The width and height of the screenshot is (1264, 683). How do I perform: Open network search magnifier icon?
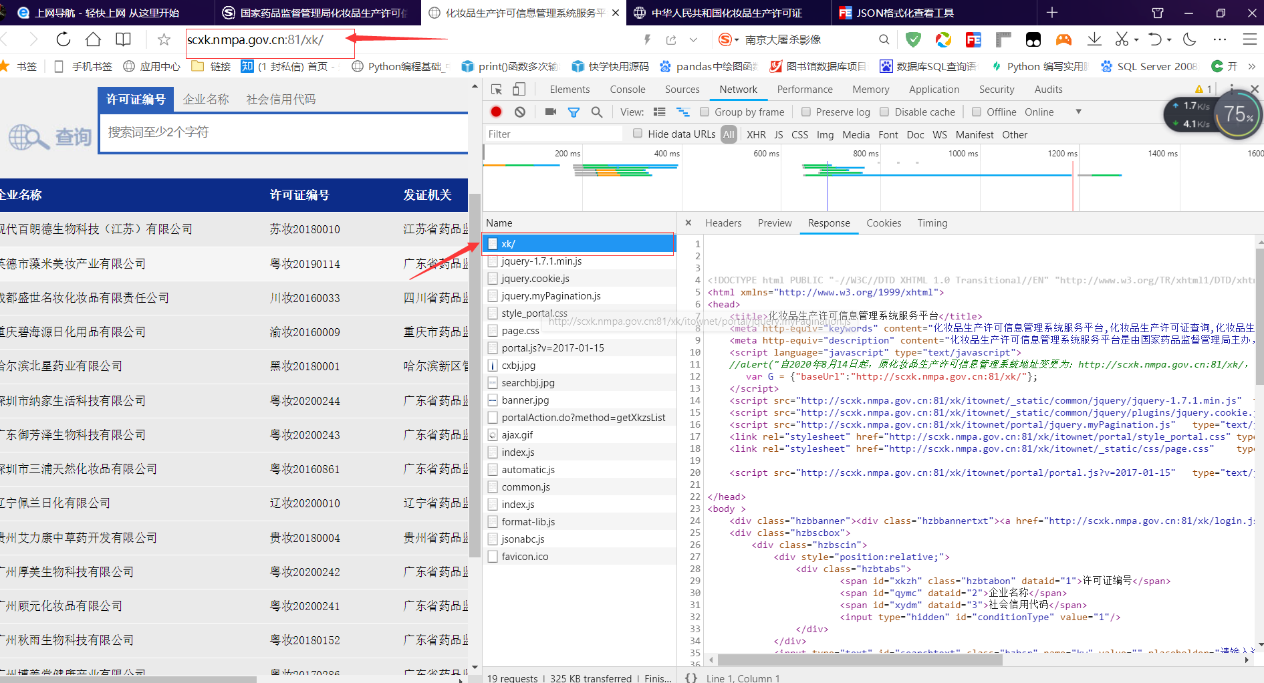point(597,112)
